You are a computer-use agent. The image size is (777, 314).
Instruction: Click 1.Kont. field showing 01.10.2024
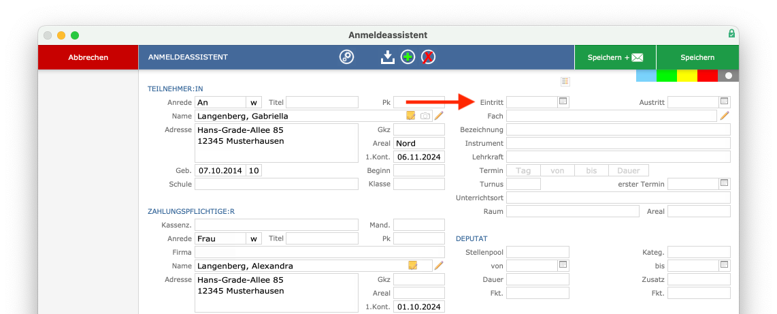419,307
